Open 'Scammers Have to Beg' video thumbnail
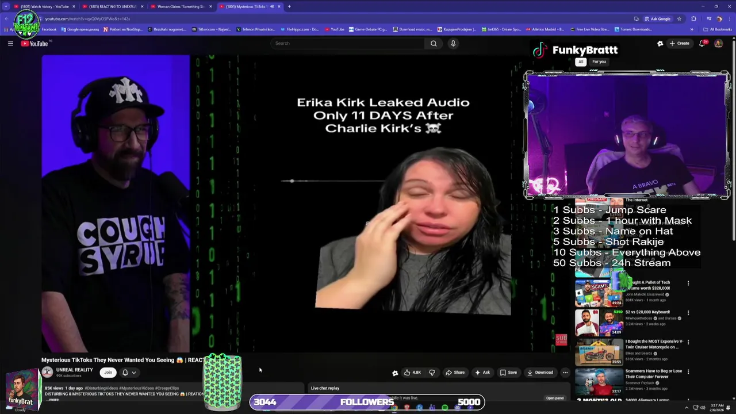The image size is (736, 414). (599, 381)
